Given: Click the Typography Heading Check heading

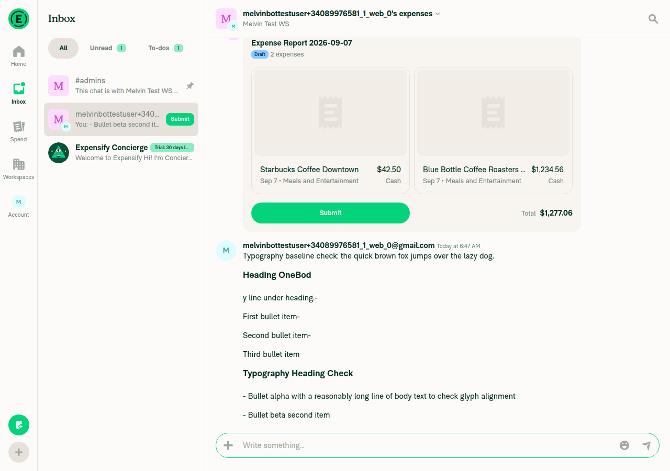Looking at the screenshot, I should pyautogui.click(x=298, y=373).
